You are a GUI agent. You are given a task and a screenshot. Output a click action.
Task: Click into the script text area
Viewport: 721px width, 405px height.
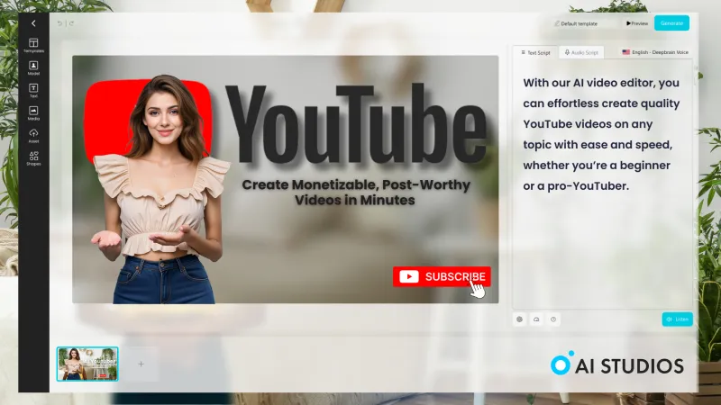[602, 184]
